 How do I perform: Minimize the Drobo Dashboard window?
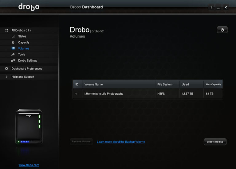click(218, 7)
